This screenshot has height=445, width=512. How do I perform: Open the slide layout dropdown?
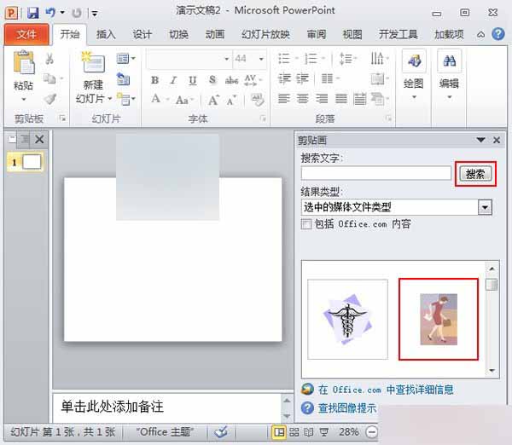pos(125,59)
